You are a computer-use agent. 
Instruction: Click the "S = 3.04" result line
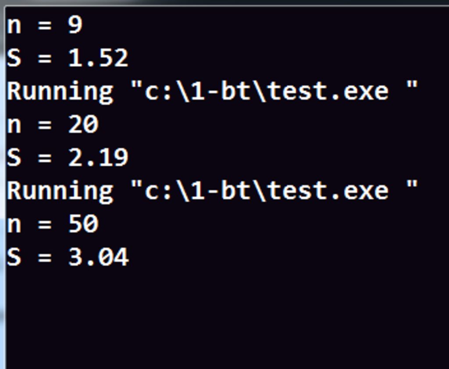(68, 257)
